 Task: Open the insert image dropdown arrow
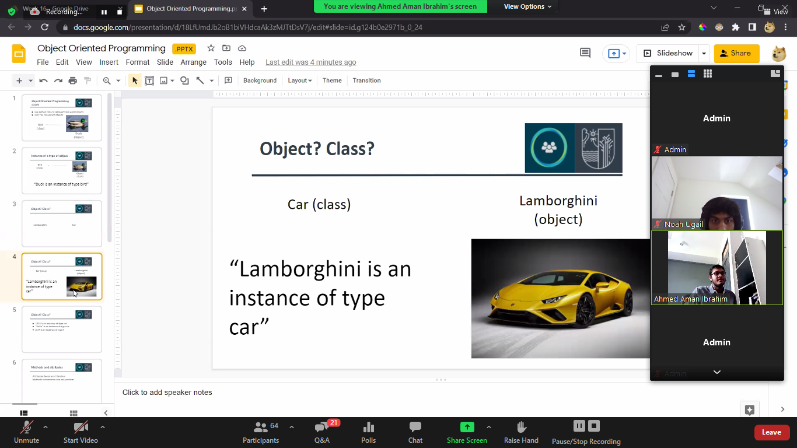click(173, 81)
